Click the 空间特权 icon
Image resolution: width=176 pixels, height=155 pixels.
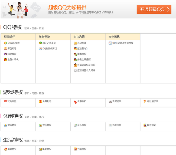coord(5,125)
